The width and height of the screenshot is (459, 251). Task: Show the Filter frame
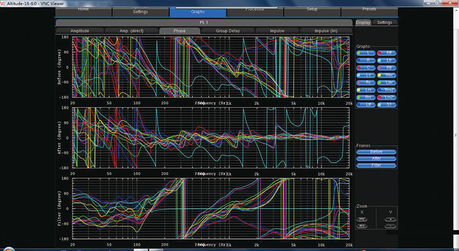[376, 165]
